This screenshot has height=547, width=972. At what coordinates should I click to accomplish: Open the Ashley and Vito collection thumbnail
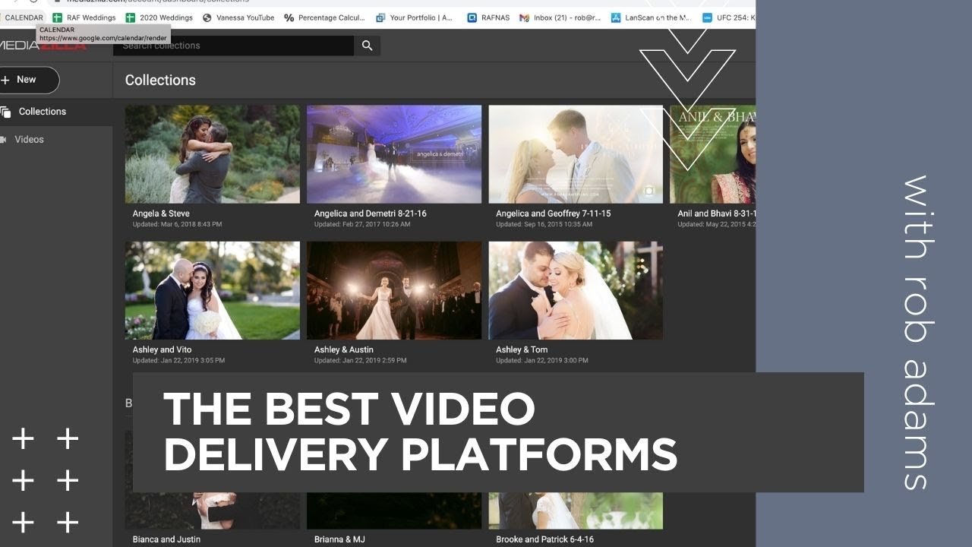(213, 290)
